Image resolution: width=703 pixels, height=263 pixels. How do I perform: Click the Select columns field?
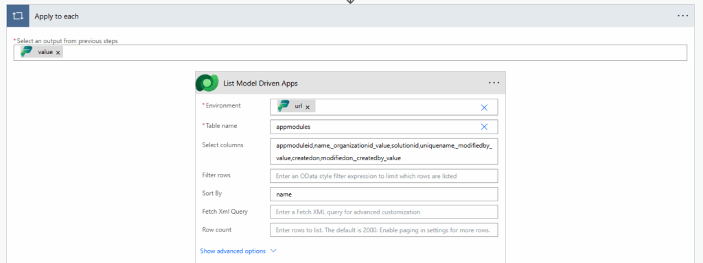click(384, 152)
